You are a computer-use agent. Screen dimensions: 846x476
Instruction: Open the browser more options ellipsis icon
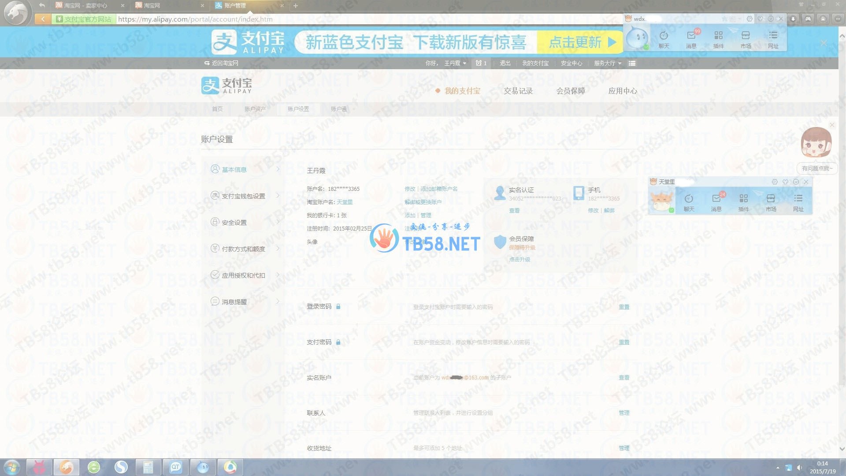[838, 19]
